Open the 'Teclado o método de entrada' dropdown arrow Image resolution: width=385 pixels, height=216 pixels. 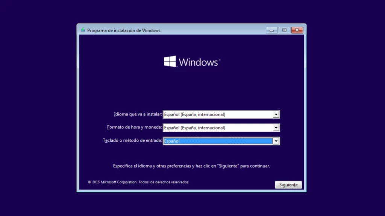pyautogui.click(x=276, y=141)
